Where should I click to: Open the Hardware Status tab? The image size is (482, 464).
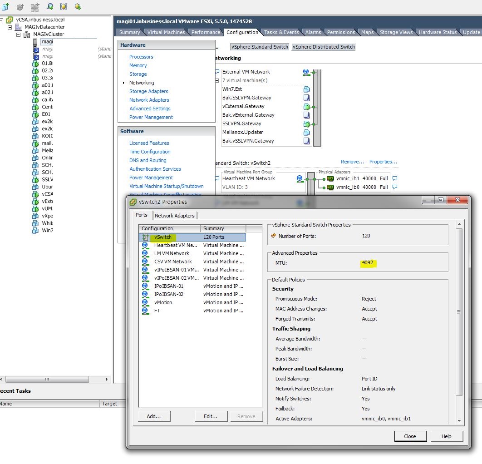tap(438, 32)
